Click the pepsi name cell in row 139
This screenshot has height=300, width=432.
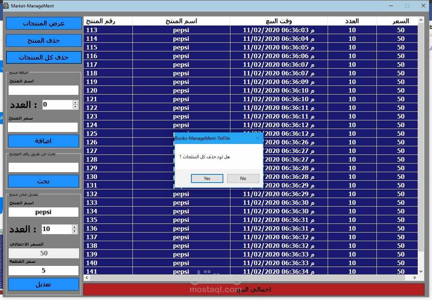coord(181,254)
